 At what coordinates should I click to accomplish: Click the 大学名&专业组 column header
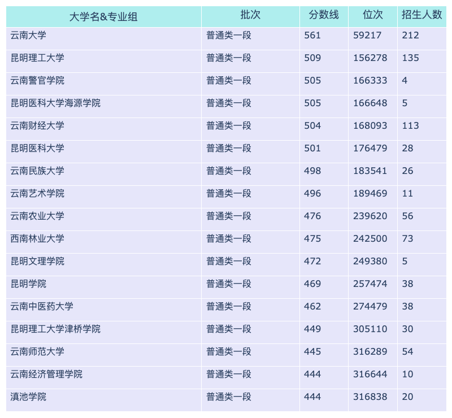103,17
